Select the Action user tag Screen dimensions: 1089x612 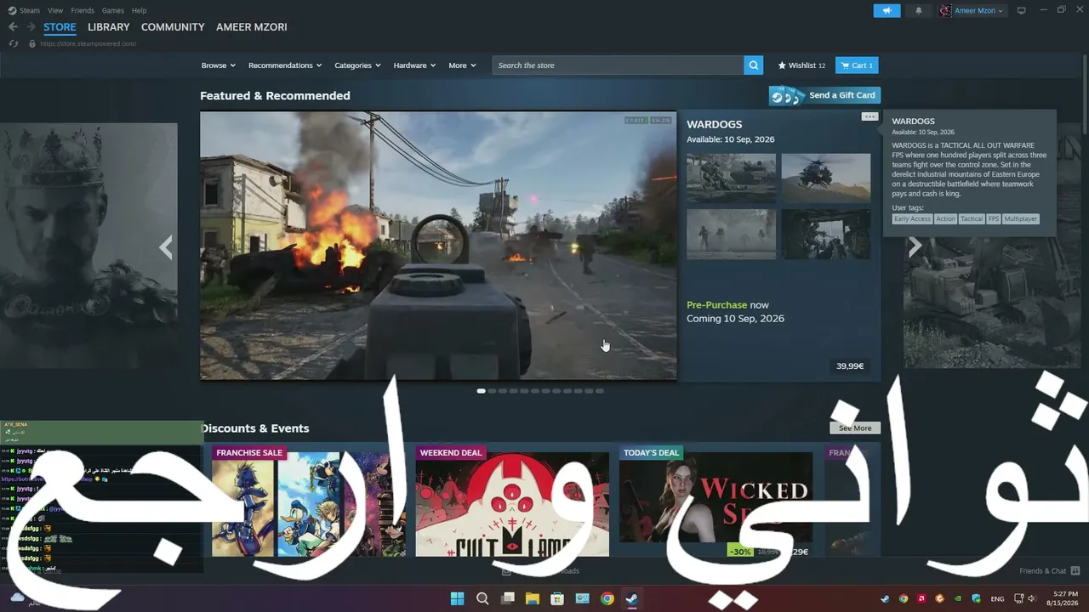coord(945,219)
